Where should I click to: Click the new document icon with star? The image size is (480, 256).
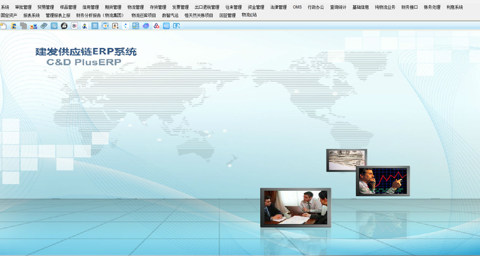point(3,26)
